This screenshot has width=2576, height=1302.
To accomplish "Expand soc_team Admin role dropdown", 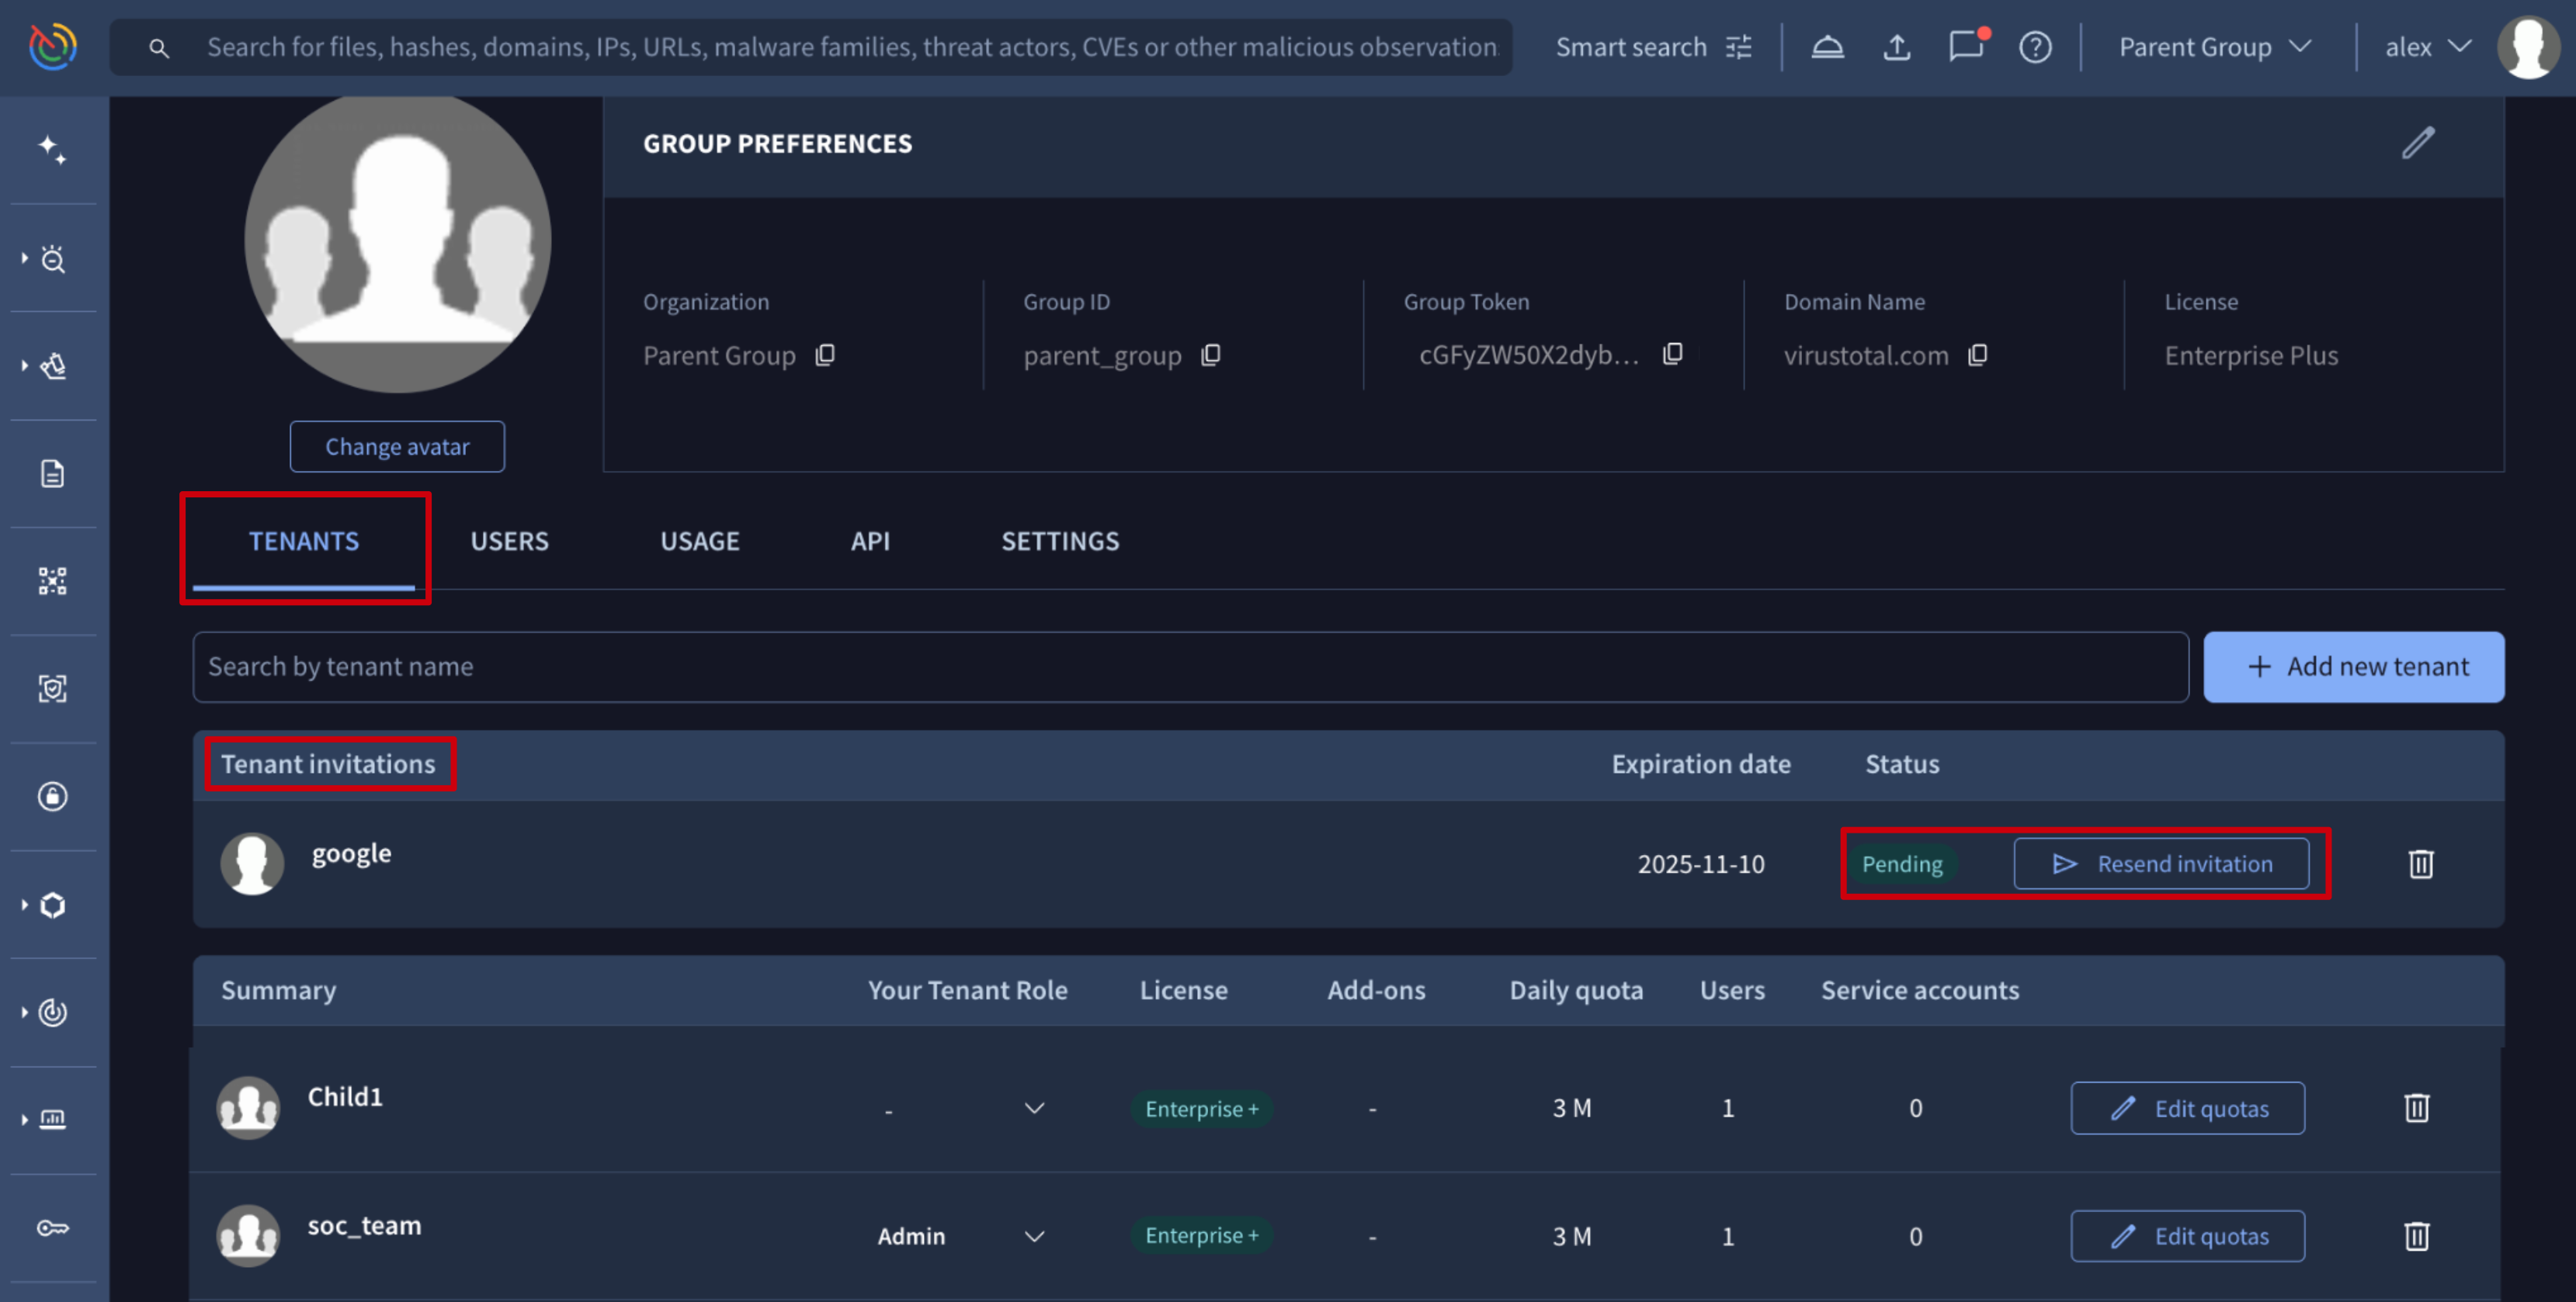I will (x=1034, y=1236).
